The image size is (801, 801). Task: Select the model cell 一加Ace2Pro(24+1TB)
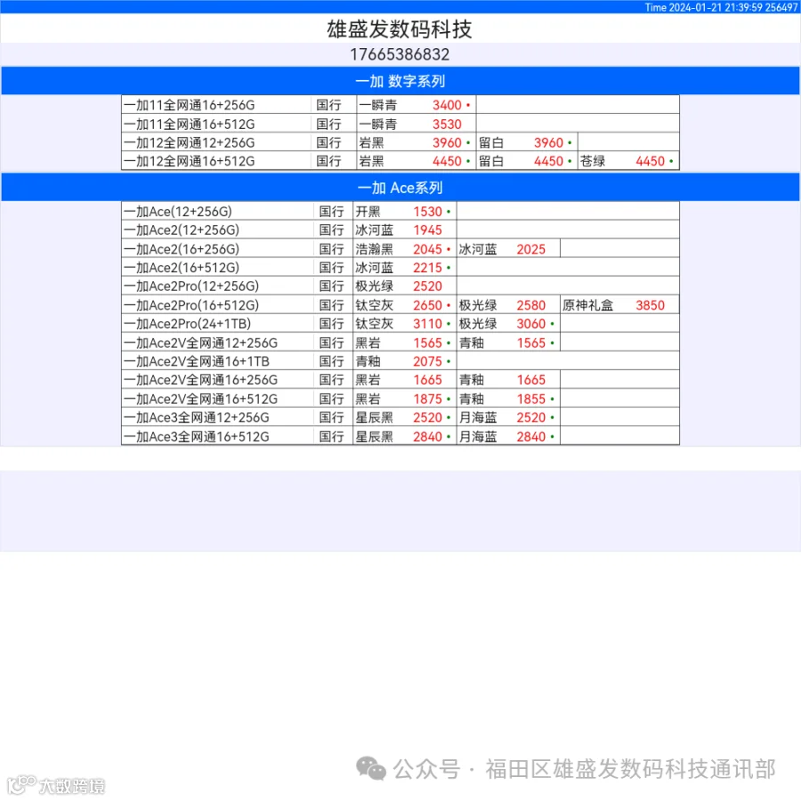click(218, 323)
